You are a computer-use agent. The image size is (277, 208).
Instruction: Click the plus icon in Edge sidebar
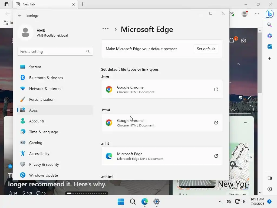[269, 58]
